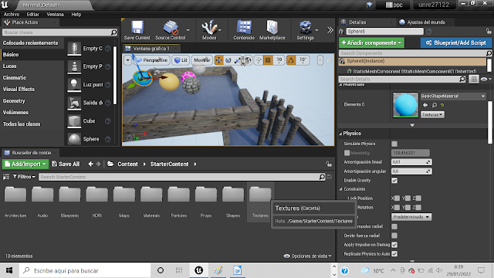Screen dimensions: 494x278
Task: Open Task View in the taskbar
Action: point(179,270)
